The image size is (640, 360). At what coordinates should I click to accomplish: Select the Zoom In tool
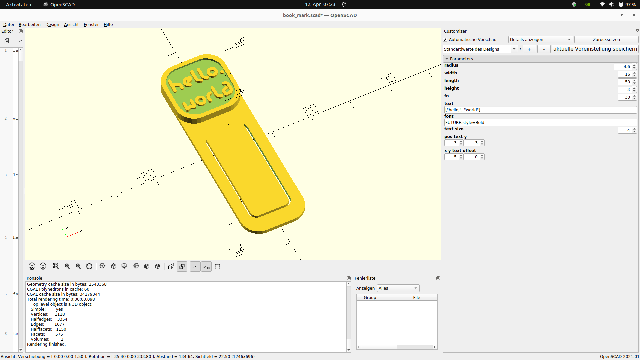pos(67,266)
